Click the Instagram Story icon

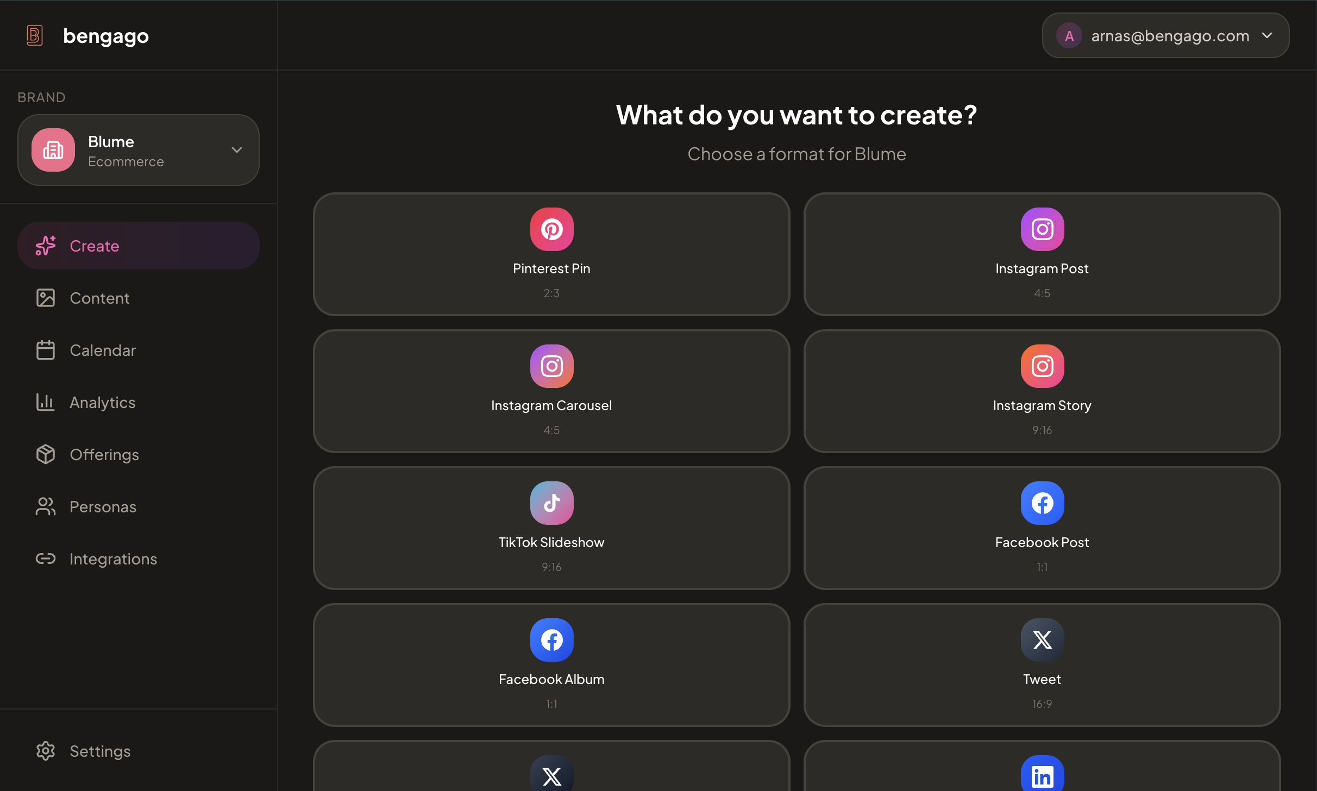[1042, 366]
